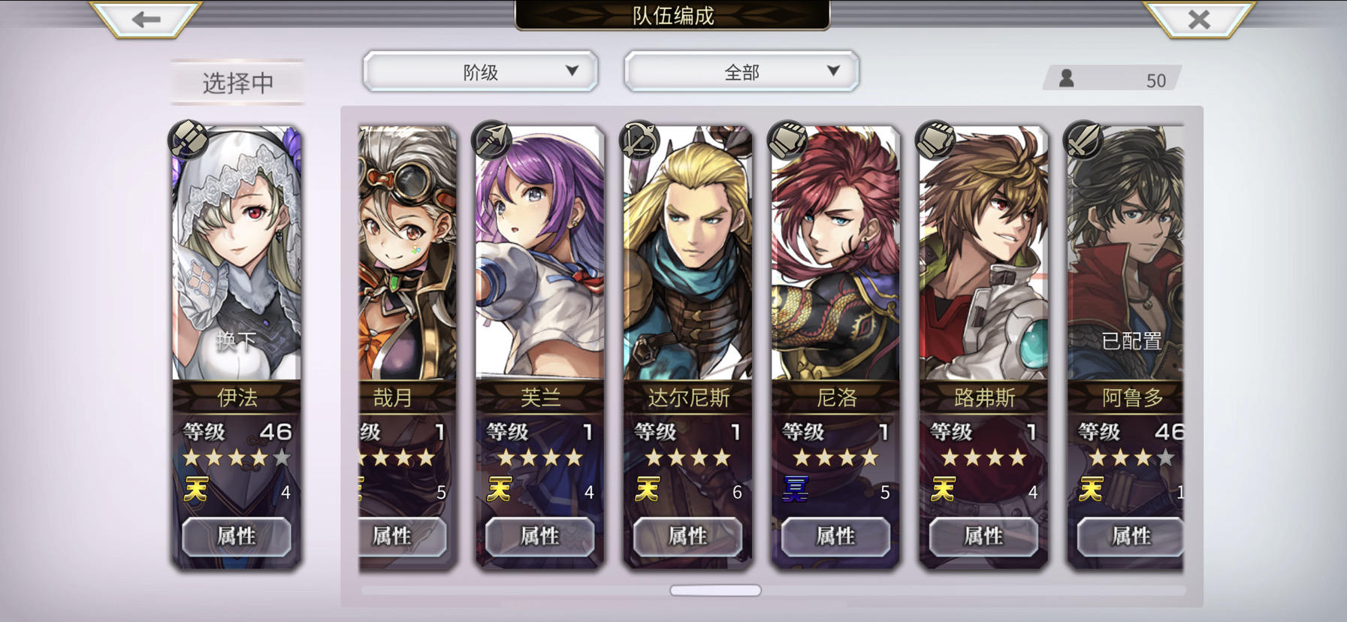Open the 阶级 sort dropdown
The image size is (1347, 622).
pyautogui.click(x=480, y=72)
